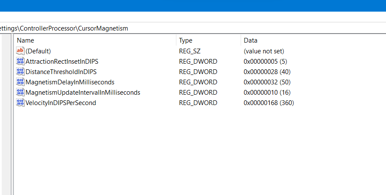
Task: Click the 0x00000028 (40) data cell
Action: click(267, 72)
